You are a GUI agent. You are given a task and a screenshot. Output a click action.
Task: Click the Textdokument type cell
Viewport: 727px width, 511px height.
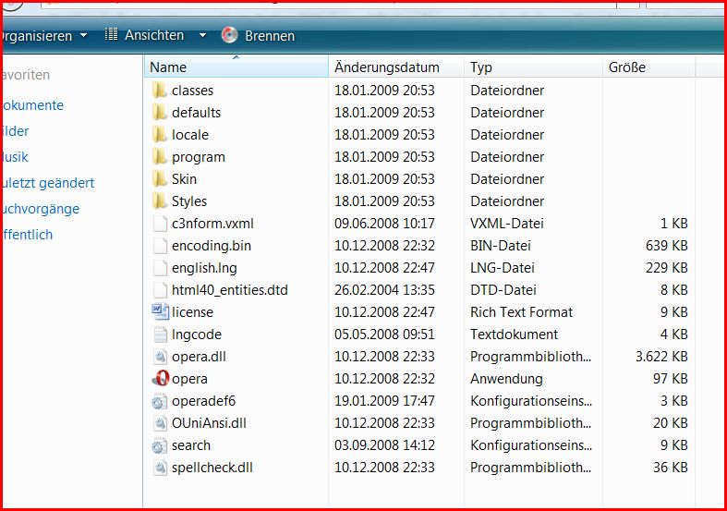[515, 335]
